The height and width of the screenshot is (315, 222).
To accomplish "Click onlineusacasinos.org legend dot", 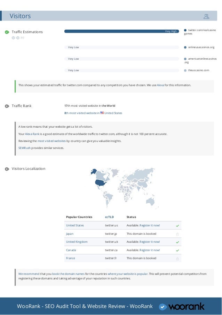I will point(185,47).
